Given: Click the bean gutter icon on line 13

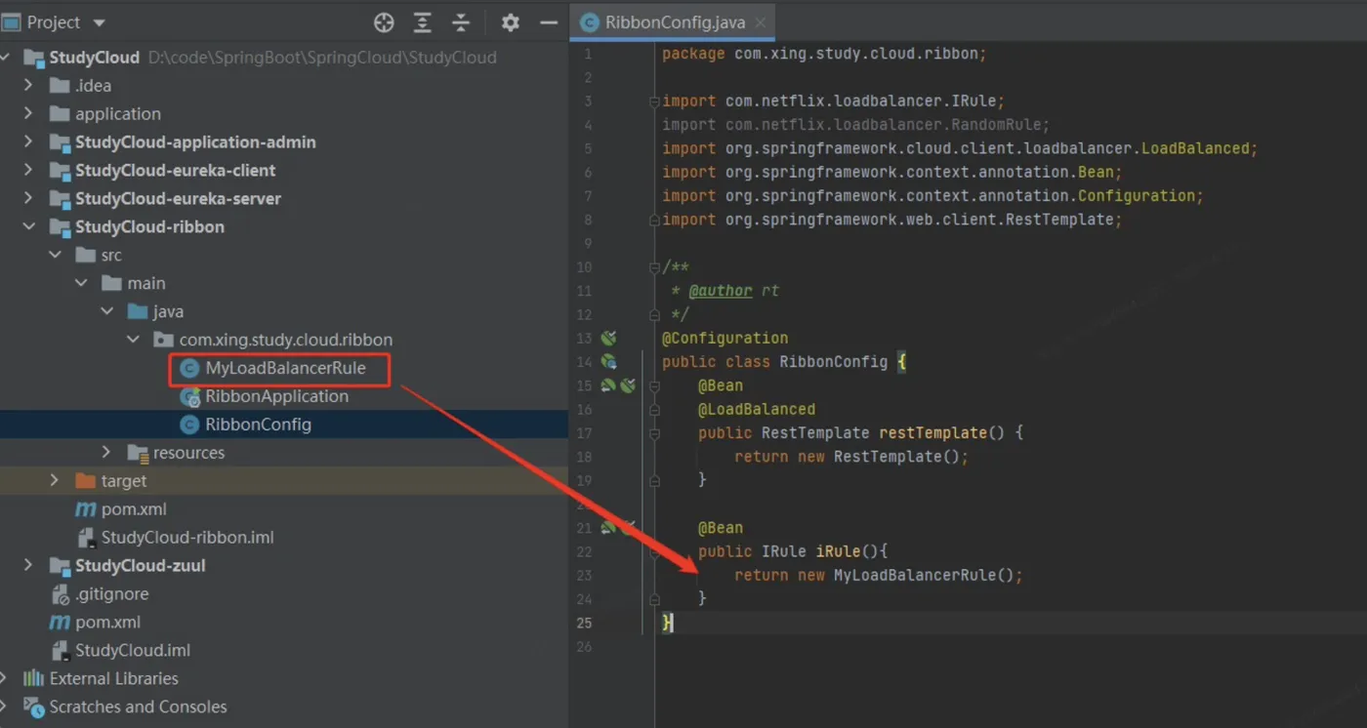Looking at the screenshot, I should [608, 339].
